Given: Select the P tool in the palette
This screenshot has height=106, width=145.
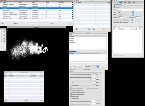Looking at the screenshot, I should coord(2,35).
